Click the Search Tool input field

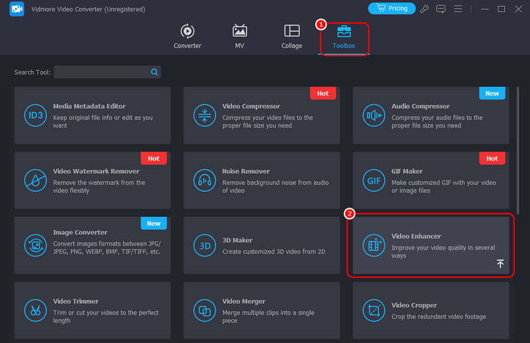[x=103, y=72]
